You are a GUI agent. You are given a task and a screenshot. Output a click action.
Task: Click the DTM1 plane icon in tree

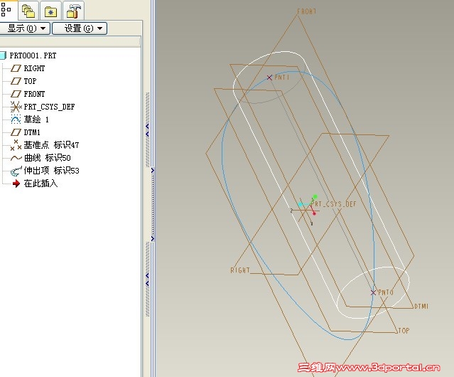16,132
